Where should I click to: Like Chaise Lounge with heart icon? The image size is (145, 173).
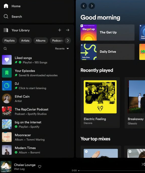[40, 167]
